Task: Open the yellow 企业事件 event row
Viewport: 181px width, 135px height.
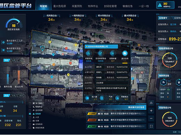Action: pos(116,114)
